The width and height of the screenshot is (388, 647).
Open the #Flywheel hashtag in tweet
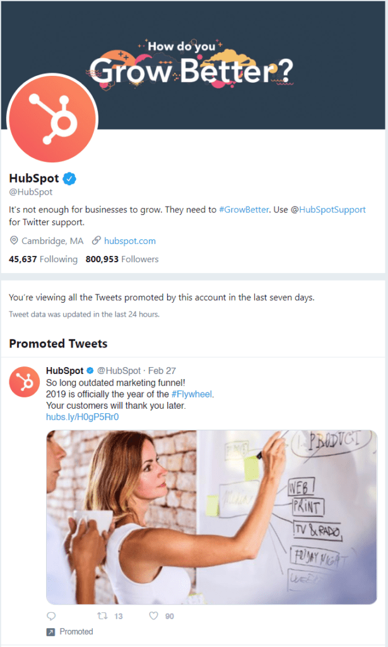coord(192,394)
